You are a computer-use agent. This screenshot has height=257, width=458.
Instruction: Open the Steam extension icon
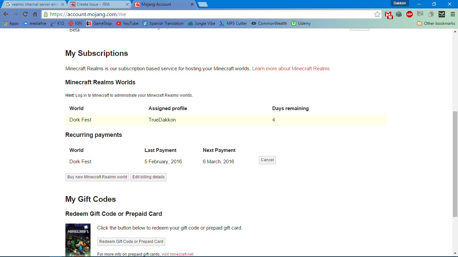pos(442,14)
